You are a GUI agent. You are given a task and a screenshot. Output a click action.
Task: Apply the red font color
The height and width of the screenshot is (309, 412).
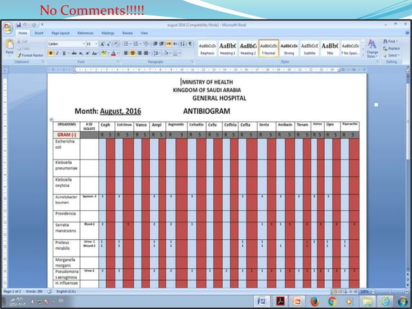click(x=113, y=53)
